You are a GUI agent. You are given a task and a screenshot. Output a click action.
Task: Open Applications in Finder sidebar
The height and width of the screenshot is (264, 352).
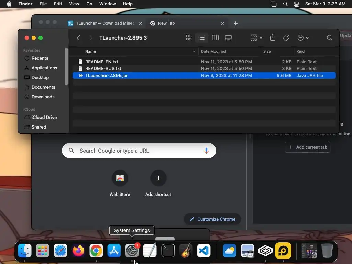(44, 68)
